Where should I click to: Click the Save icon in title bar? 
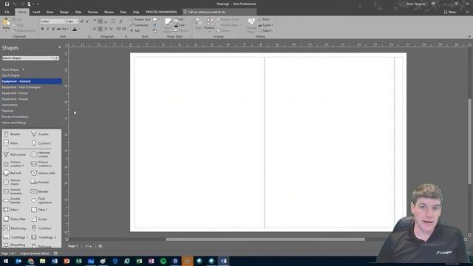[x=7, y=4]
